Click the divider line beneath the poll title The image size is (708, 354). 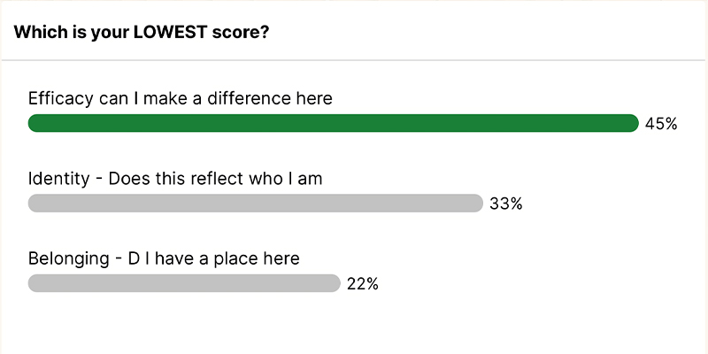pyautogui.click(x=354, y=59)
